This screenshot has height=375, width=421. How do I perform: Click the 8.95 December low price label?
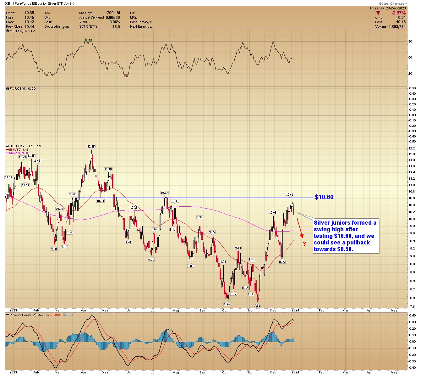282,262
